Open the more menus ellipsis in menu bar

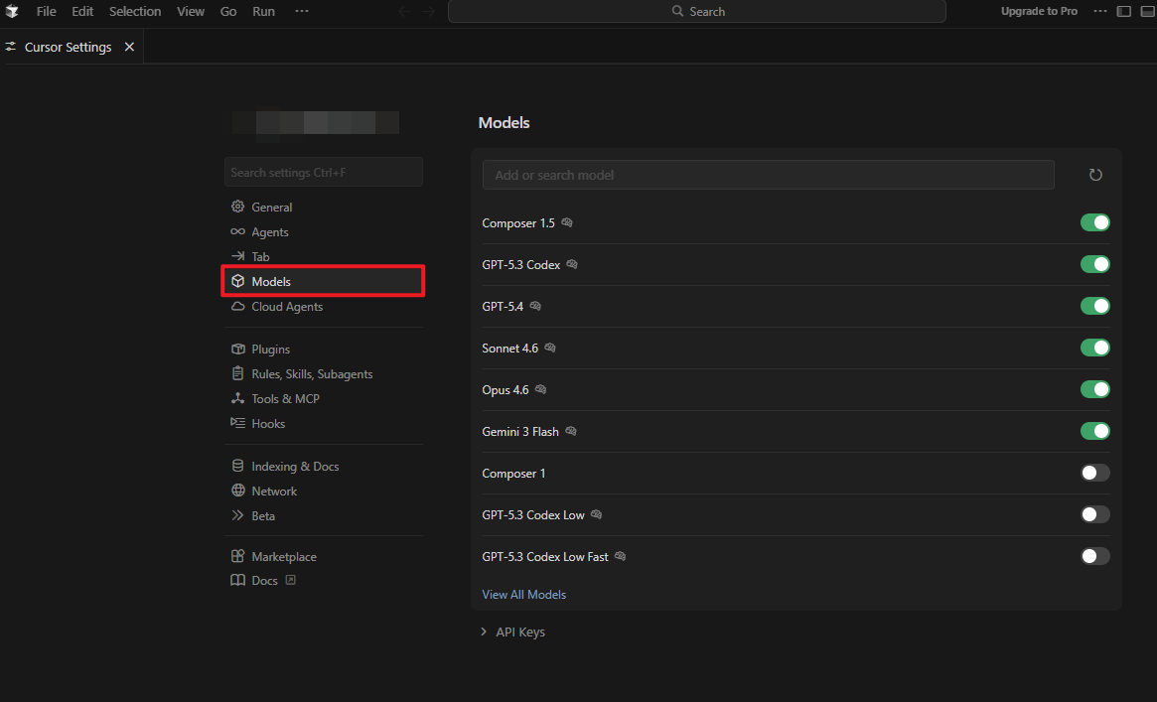click(x=302, y=11)
